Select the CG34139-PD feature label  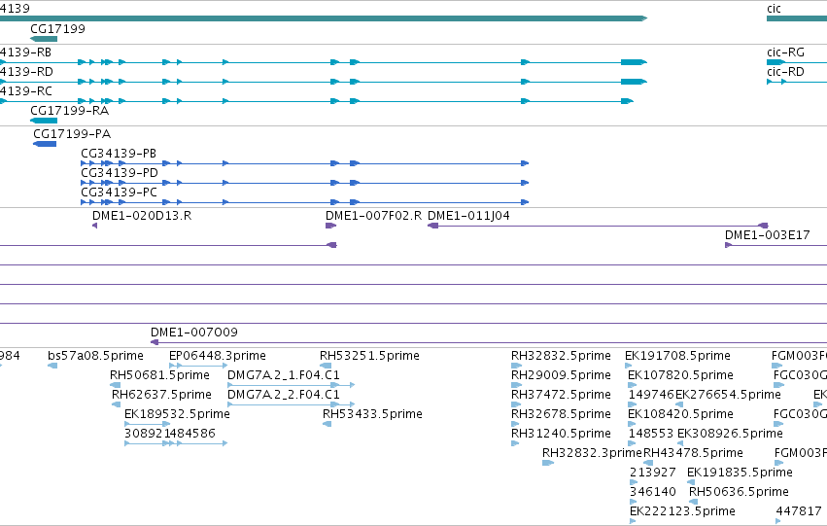120,172
